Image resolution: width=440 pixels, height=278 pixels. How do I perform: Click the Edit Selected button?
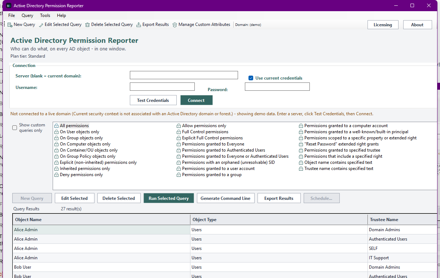coord(74,198)
